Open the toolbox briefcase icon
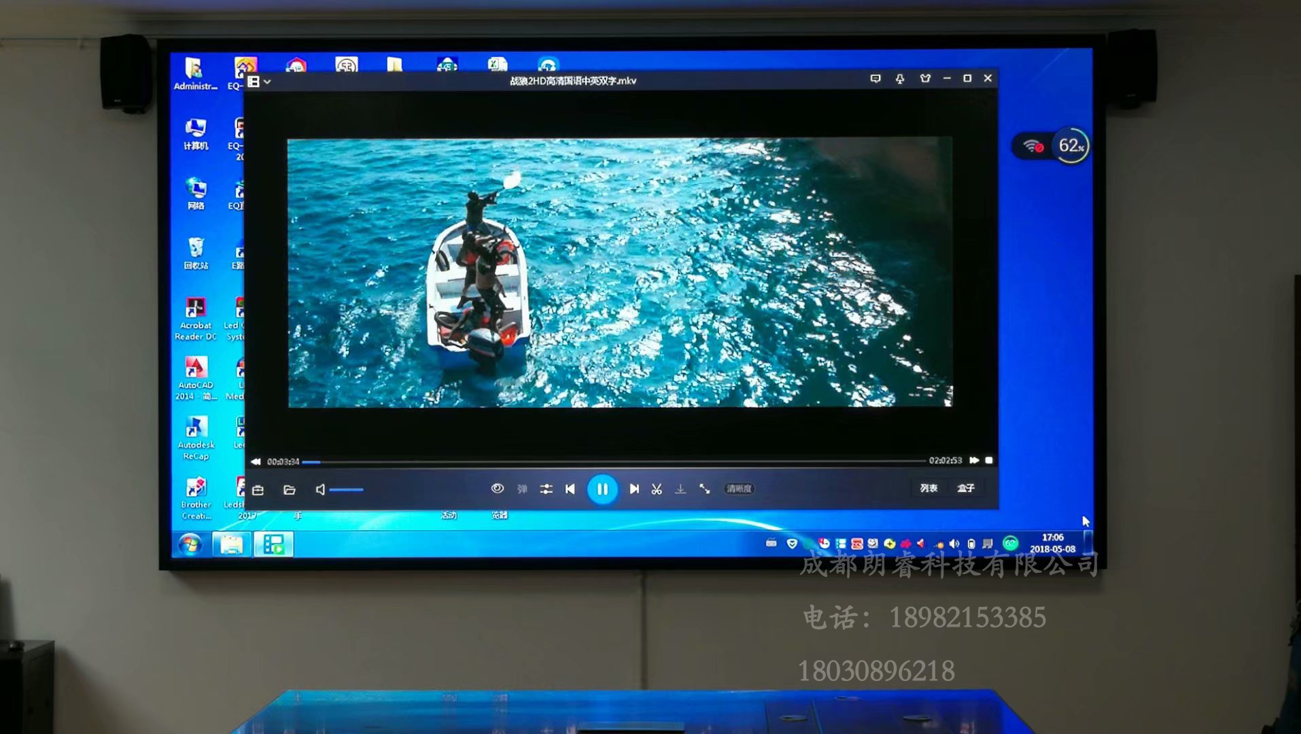The image size is (1301, 734). [x=258, y=490]
